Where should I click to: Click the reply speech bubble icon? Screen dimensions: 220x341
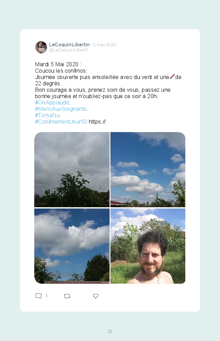38,296
